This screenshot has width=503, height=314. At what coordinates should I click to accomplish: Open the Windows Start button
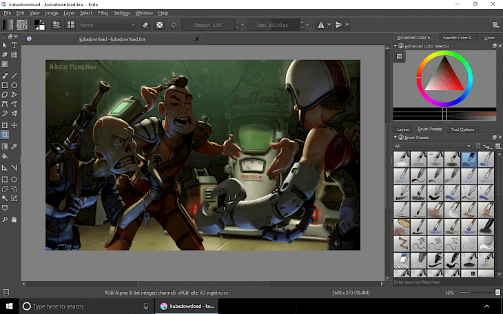pyautogui.click(x=10, y=306)
